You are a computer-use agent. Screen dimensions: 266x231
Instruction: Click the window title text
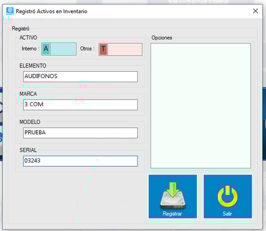click(x=52, y=12)
